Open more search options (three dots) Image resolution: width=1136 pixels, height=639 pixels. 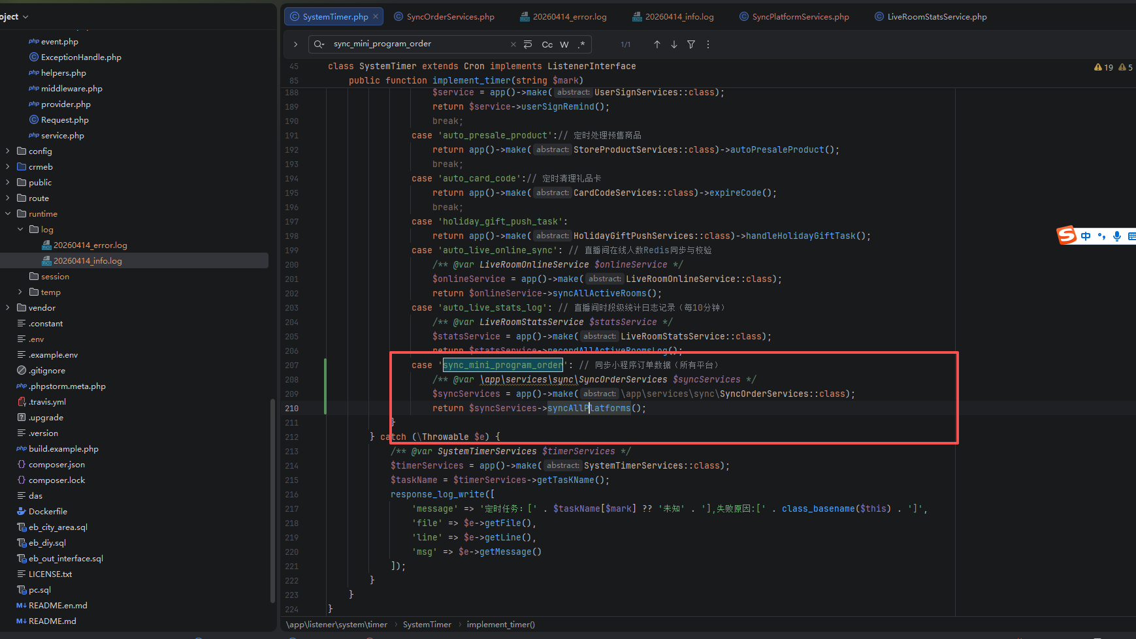point(707,44)
